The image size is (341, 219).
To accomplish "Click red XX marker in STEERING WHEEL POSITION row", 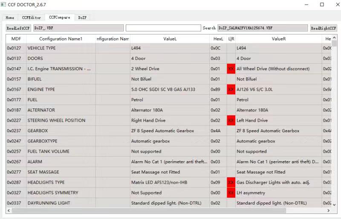I will click(231, 120).
